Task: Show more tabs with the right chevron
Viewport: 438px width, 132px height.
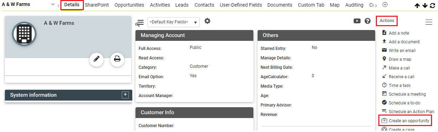Action: click(x=376, y=5)
